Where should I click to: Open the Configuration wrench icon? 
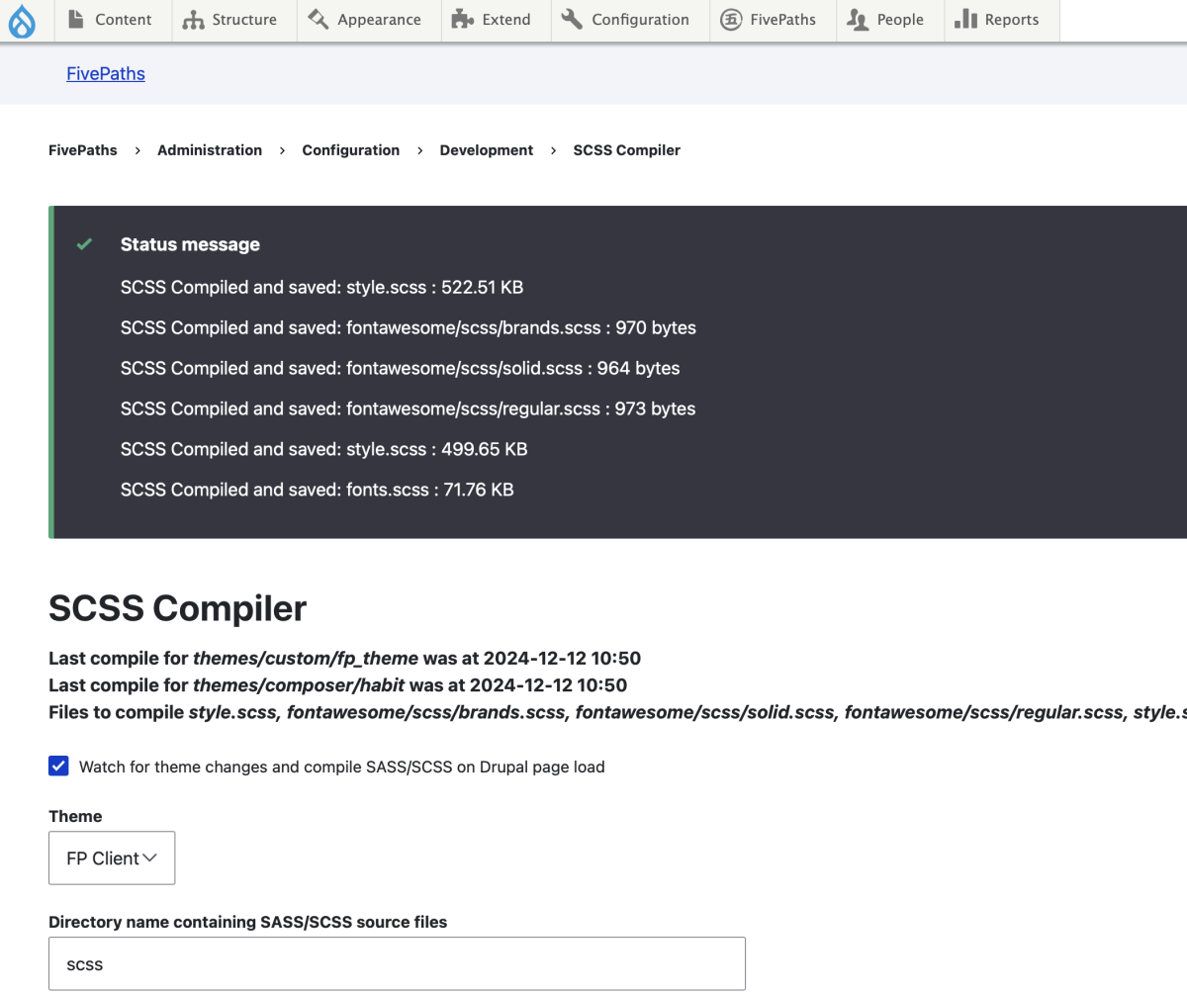pyautogui.click(x=572, y=19)
